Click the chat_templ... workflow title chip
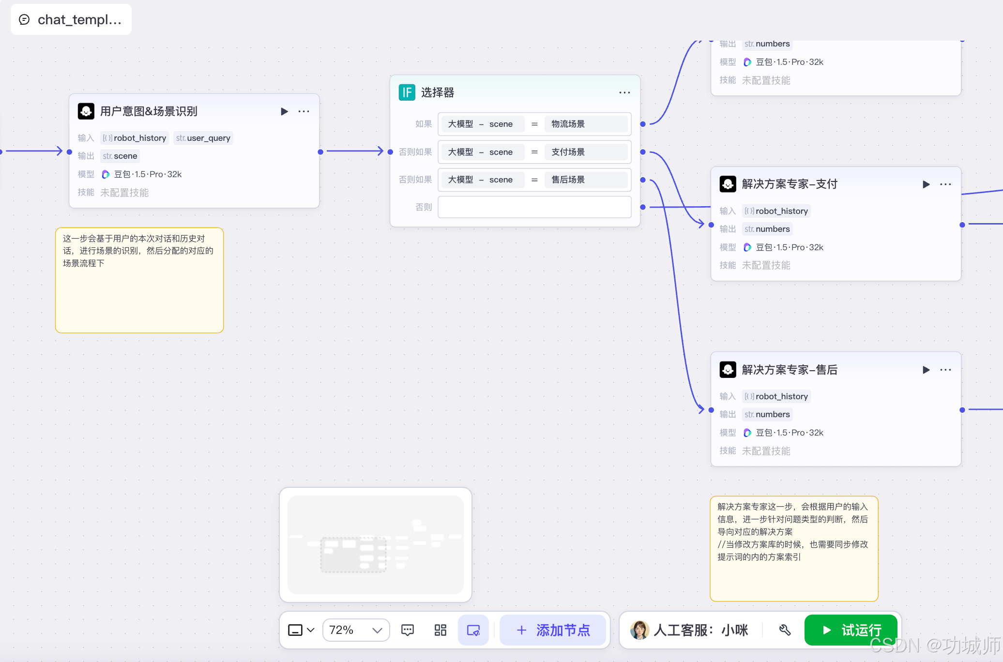 click(71, 19)
